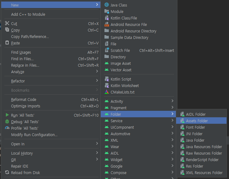Click the Kotlin Script icon

click(107, 79)
